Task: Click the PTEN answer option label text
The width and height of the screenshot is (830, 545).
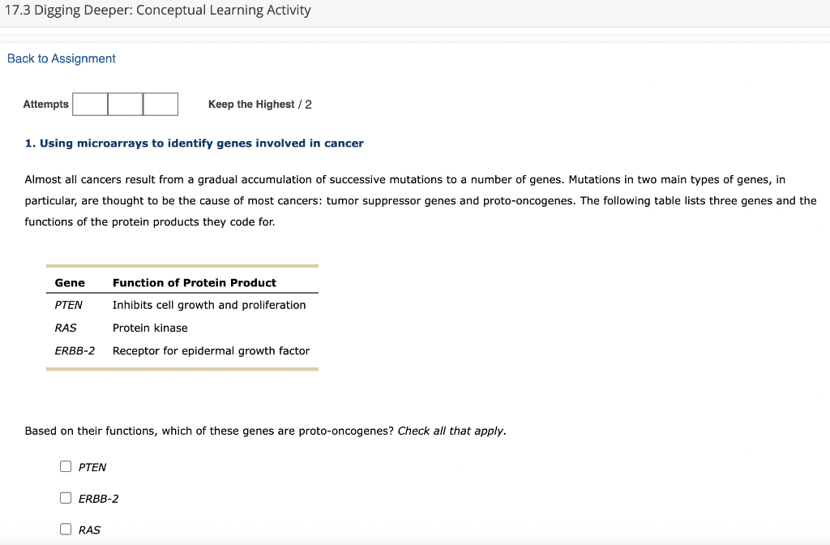Action: [x=92, y=467]
